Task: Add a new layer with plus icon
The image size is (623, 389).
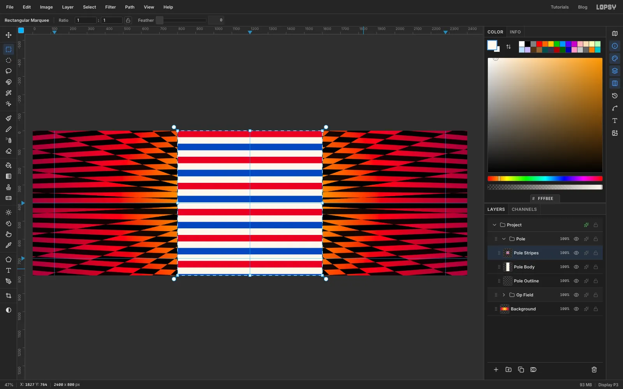Action: pos(496,370)
